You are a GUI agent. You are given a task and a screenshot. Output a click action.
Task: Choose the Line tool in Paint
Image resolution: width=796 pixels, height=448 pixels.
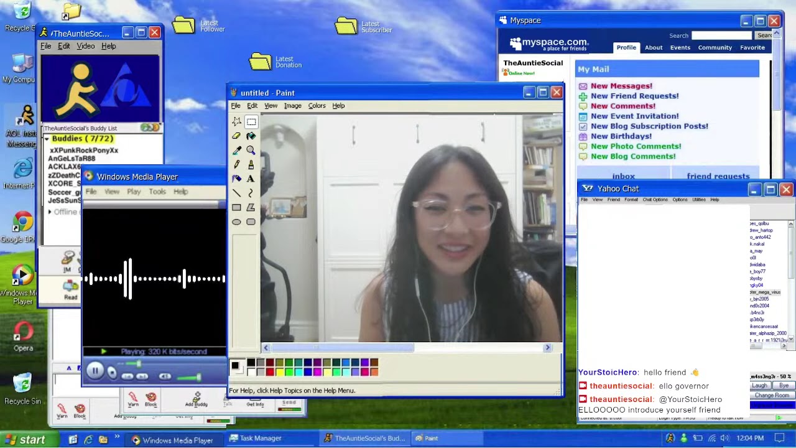(236, 194)
